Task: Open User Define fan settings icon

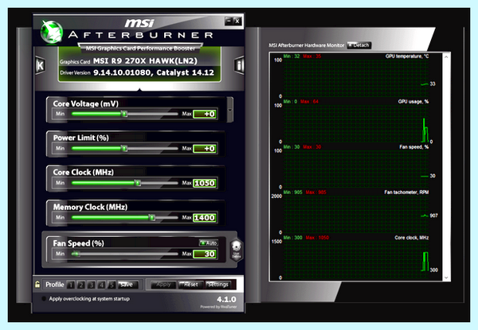Action: pos(237,250)
